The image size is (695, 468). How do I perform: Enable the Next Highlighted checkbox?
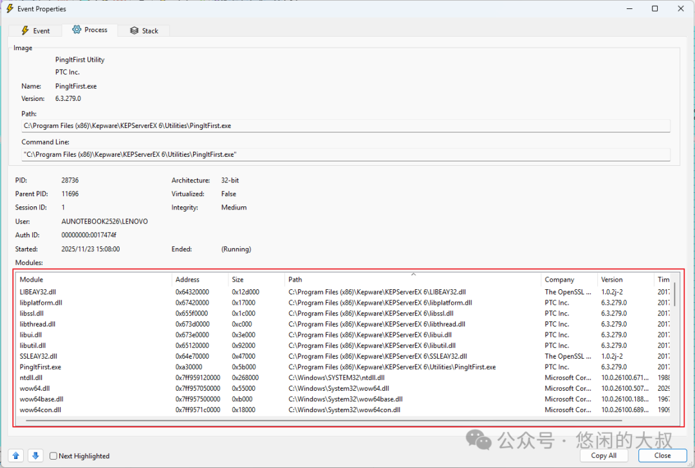[54, 456]
